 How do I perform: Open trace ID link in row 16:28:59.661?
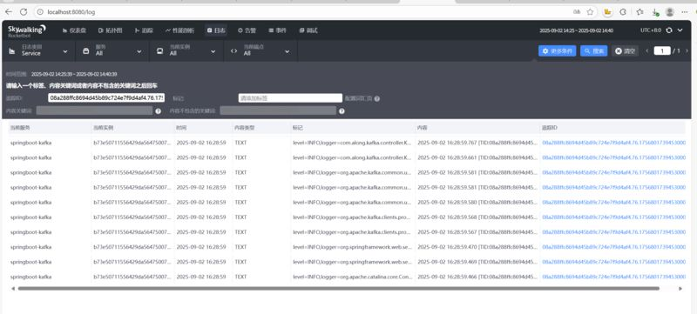pyautogui.click(x=614, y=157)
